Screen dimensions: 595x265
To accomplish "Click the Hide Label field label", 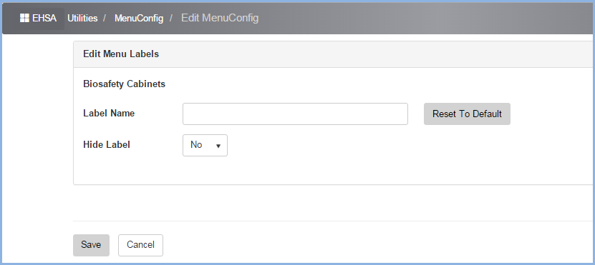I will 107,144.
